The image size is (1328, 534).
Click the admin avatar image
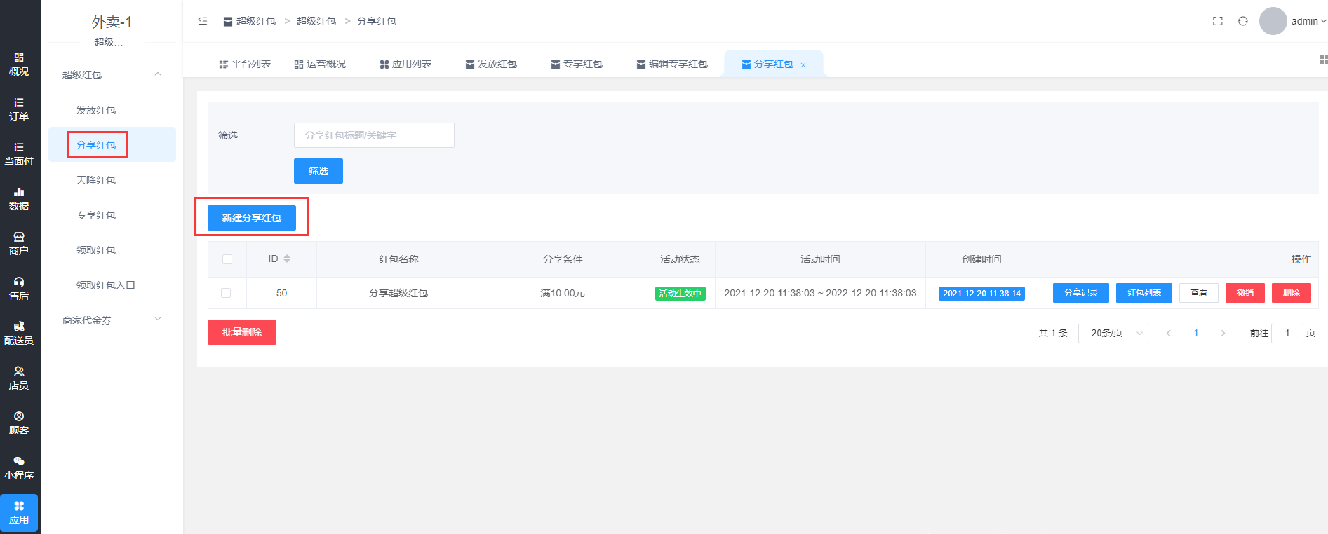[1273, 21]
